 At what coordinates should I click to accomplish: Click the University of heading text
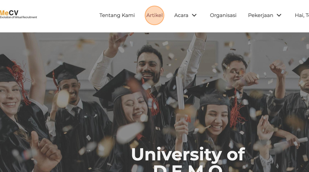[x=188, y=154]
